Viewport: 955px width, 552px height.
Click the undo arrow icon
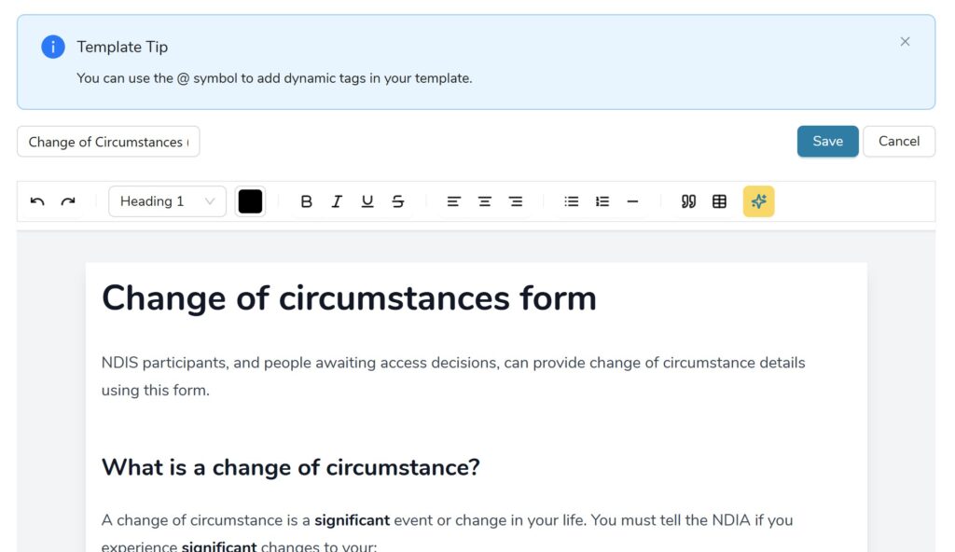(x=37, y=201)
